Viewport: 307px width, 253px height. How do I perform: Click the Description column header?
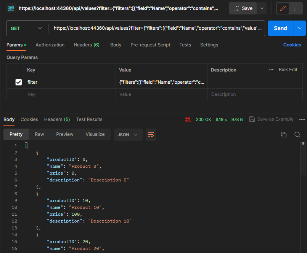pos(223,70)
